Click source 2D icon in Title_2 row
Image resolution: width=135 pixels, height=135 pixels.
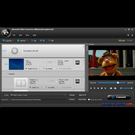tap(43, 62)
